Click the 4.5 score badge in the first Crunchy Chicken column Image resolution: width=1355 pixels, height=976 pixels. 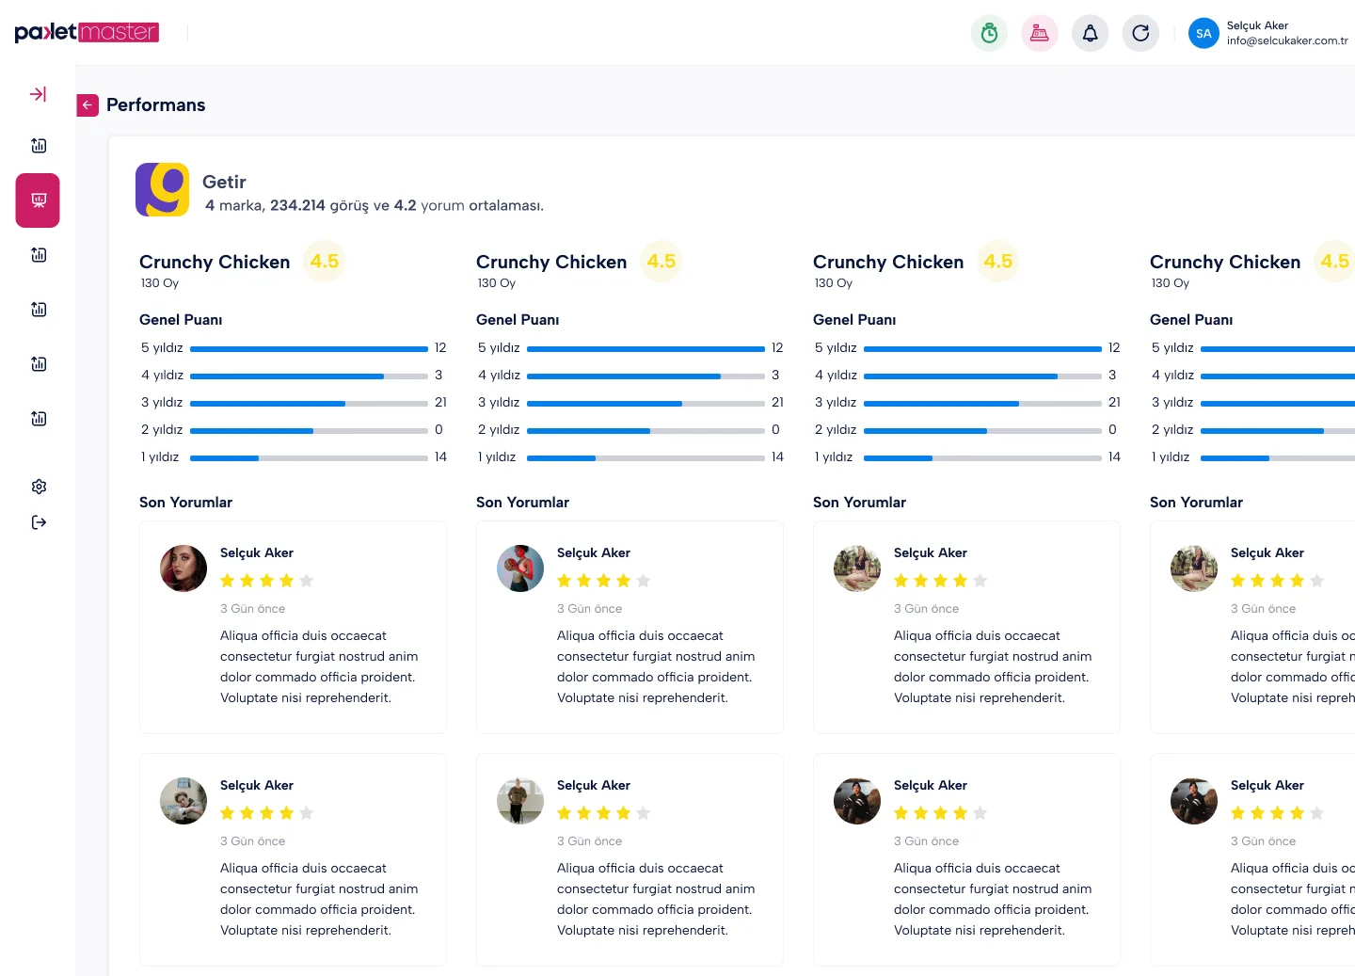click(x=325, y=262)
